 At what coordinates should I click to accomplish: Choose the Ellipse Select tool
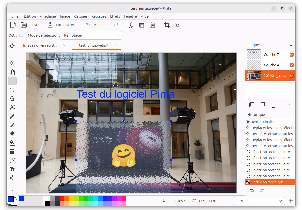(x=12, y=90)
